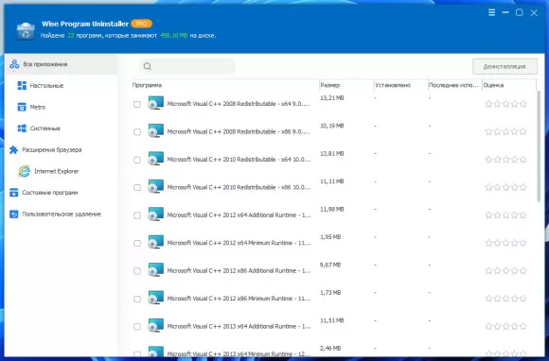Select the Все приложения category

62,64
